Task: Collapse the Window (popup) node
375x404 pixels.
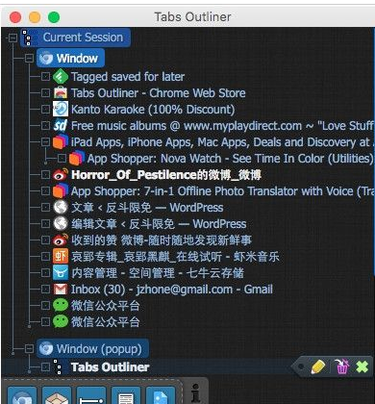Action: coord(29,348)
